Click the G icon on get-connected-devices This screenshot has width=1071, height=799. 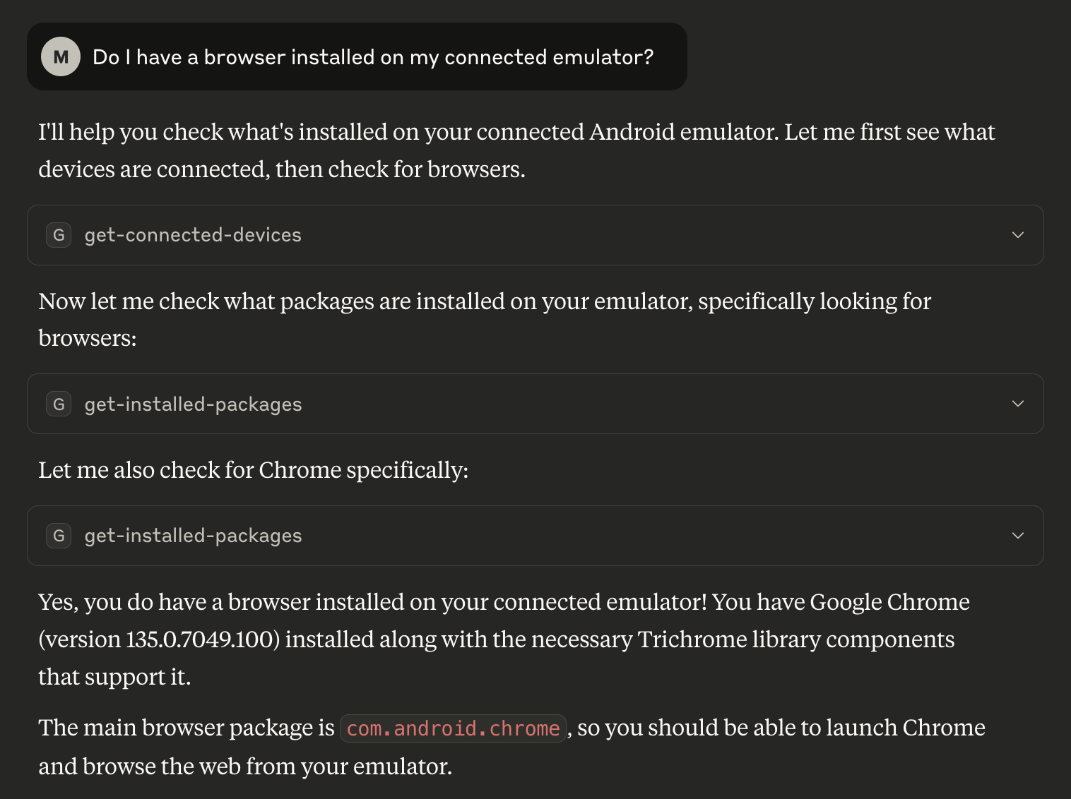coord(59,235)
